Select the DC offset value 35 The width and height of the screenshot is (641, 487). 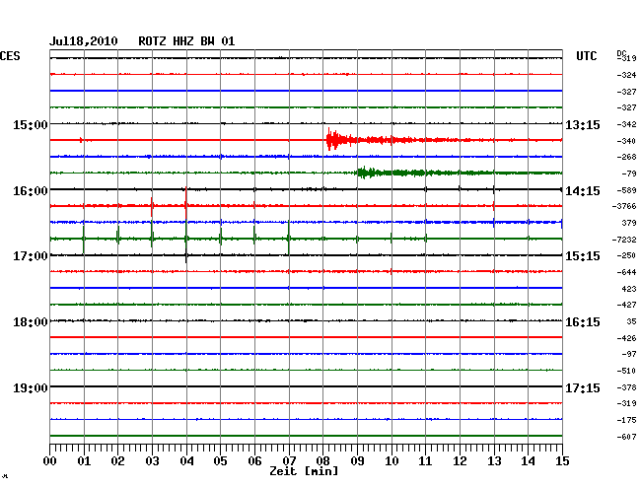click(631, 321)
